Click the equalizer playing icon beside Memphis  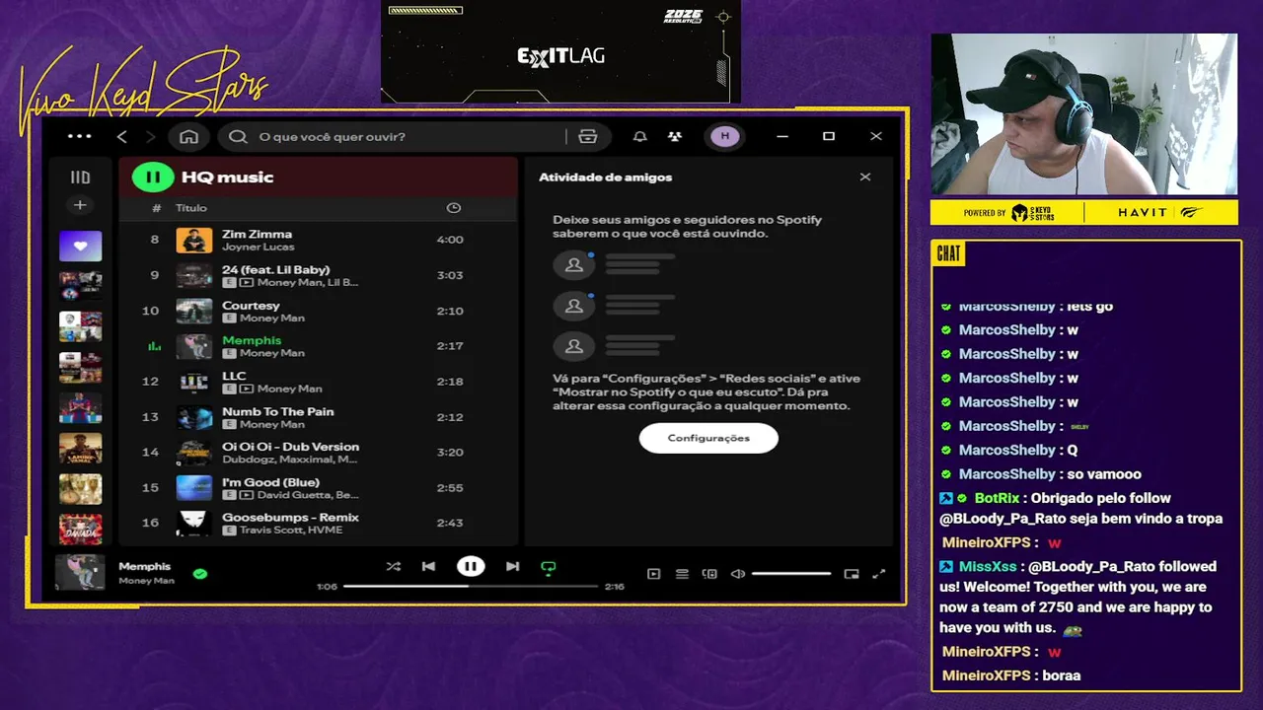[x=154, y=346]
